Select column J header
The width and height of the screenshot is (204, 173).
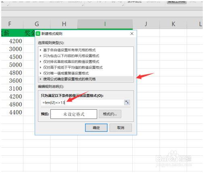click(x=146, y=24)
